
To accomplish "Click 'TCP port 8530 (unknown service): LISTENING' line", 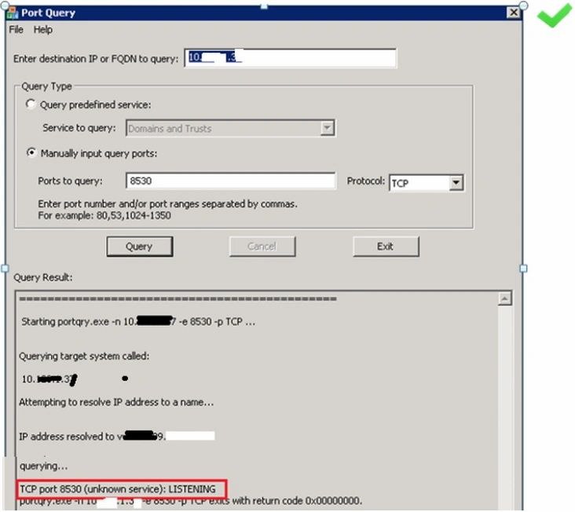I will coord(118,489).
